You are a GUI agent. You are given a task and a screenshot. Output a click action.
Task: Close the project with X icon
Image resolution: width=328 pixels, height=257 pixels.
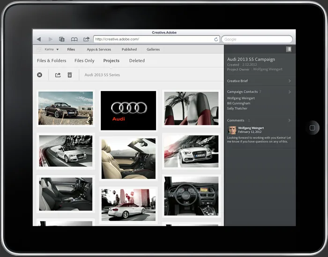(39, 75)
